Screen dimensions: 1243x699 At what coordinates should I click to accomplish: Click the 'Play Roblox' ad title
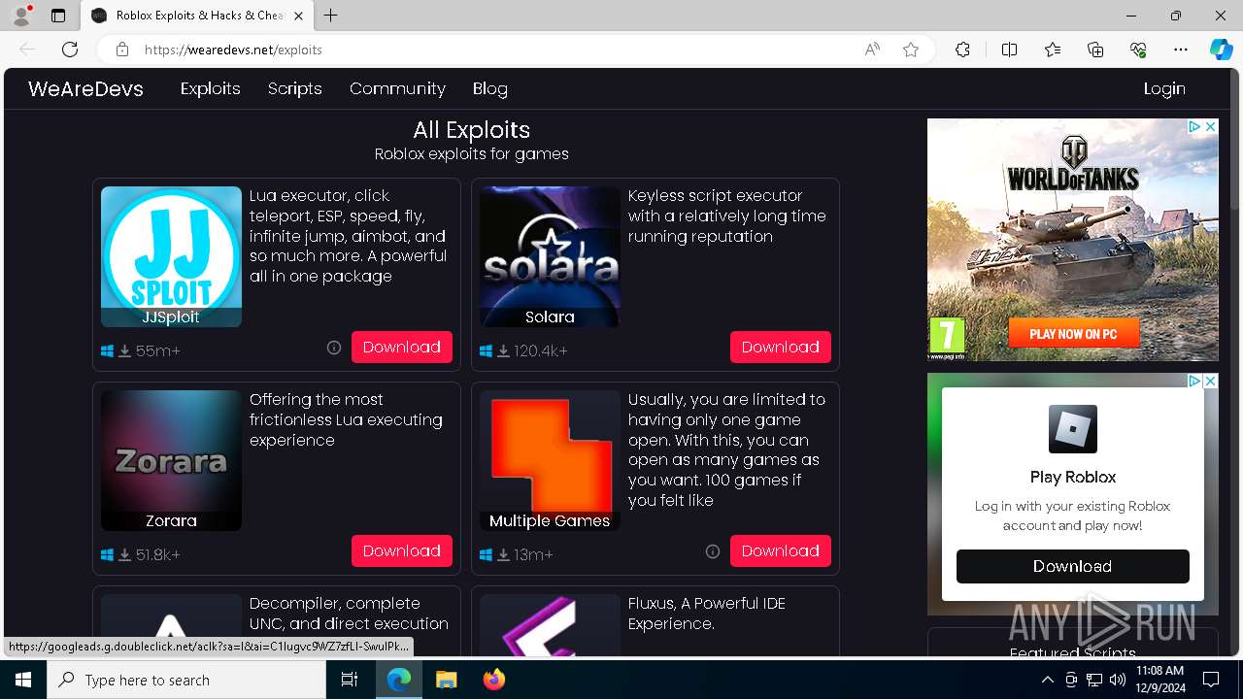coord(1073,477)
